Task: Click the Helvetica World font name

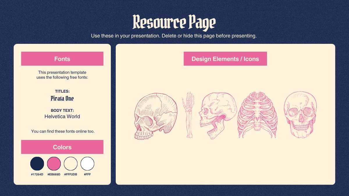Action: (x=62, y=116)
